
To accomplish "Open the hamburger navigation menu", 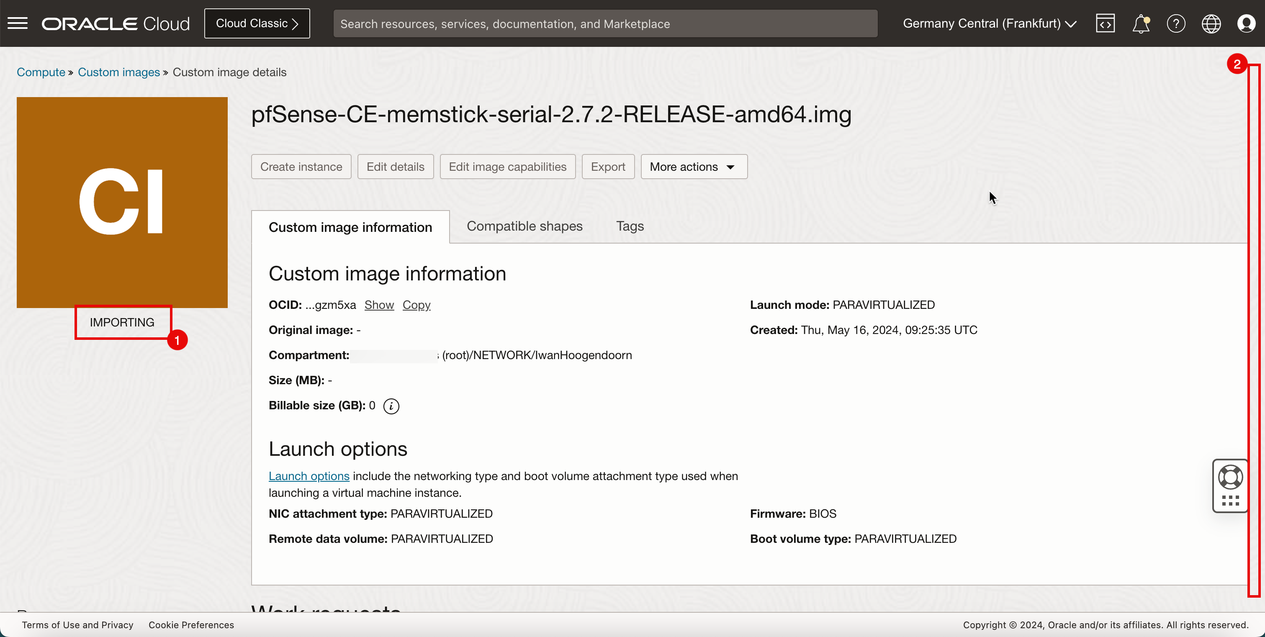I will pos(18,23).
